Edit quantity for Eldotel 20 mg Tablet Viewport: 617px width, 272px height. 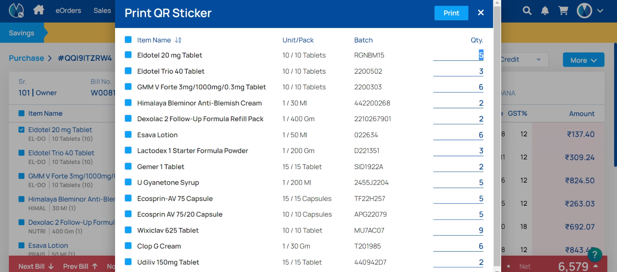(x=458, y=55)
